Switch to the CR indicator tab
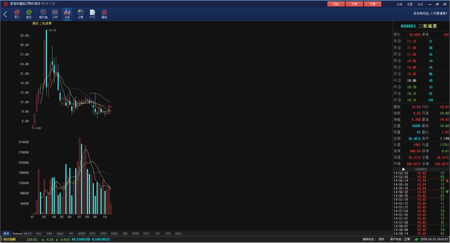The height and width of the screenshot is (243, 450). point(157,233)
